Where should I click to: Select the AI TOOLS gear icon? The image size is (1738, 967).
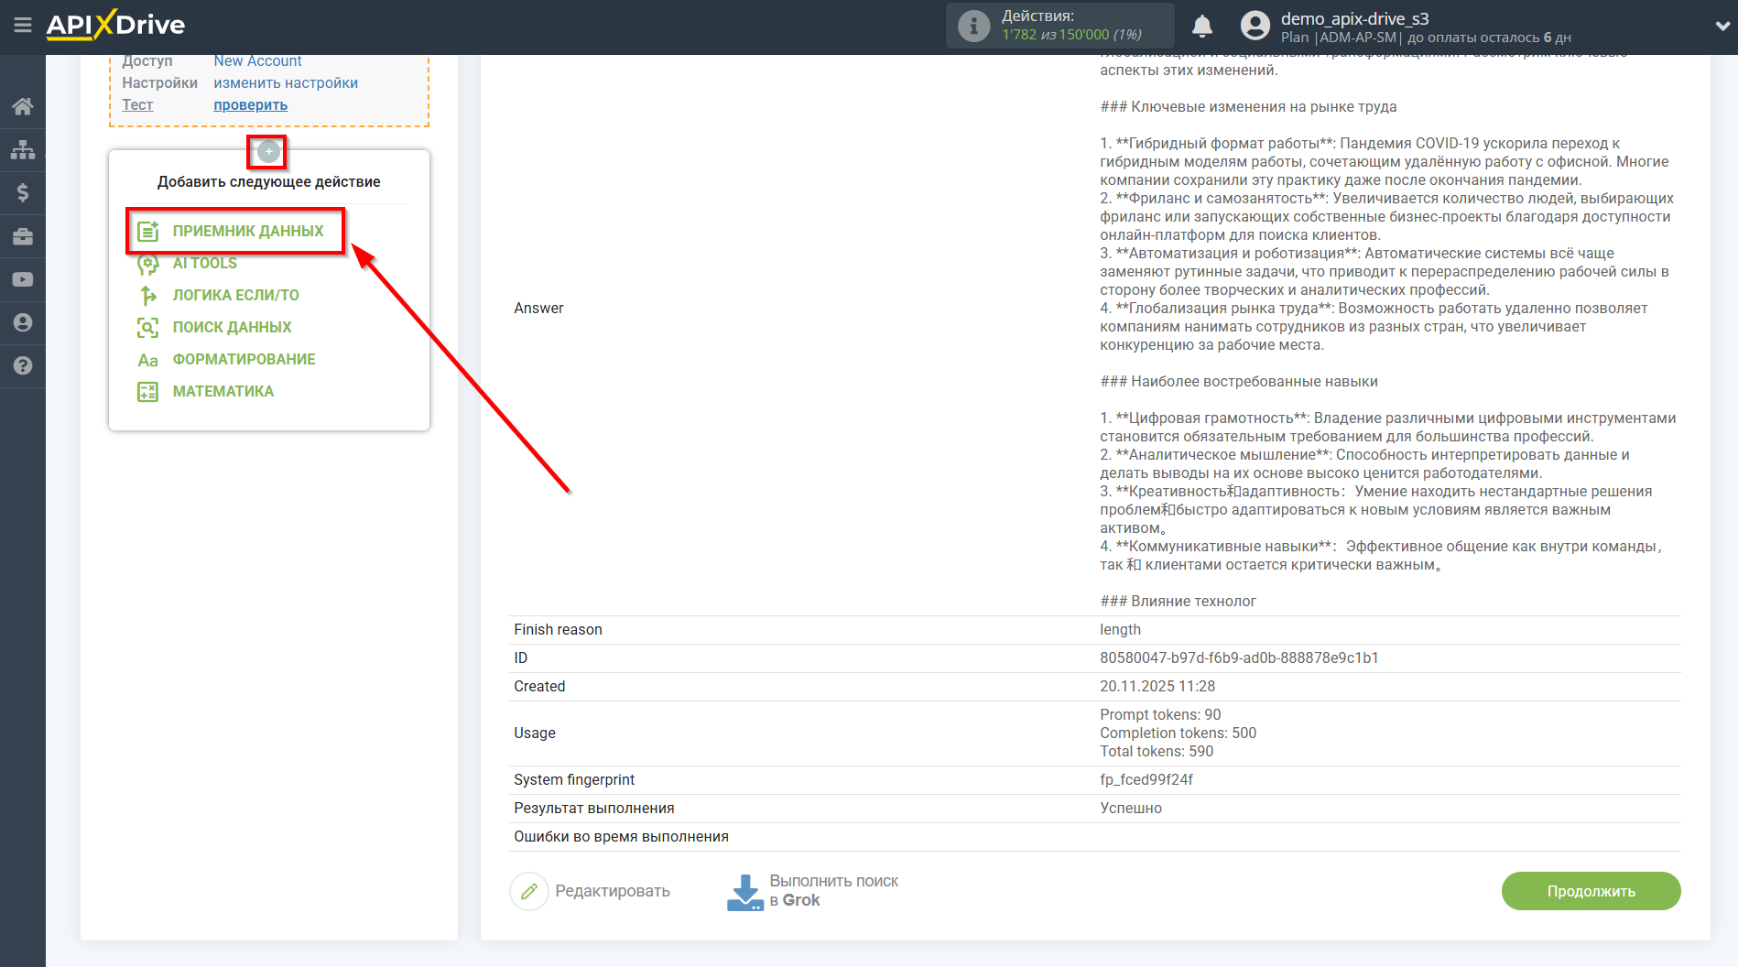pos(147,263)
